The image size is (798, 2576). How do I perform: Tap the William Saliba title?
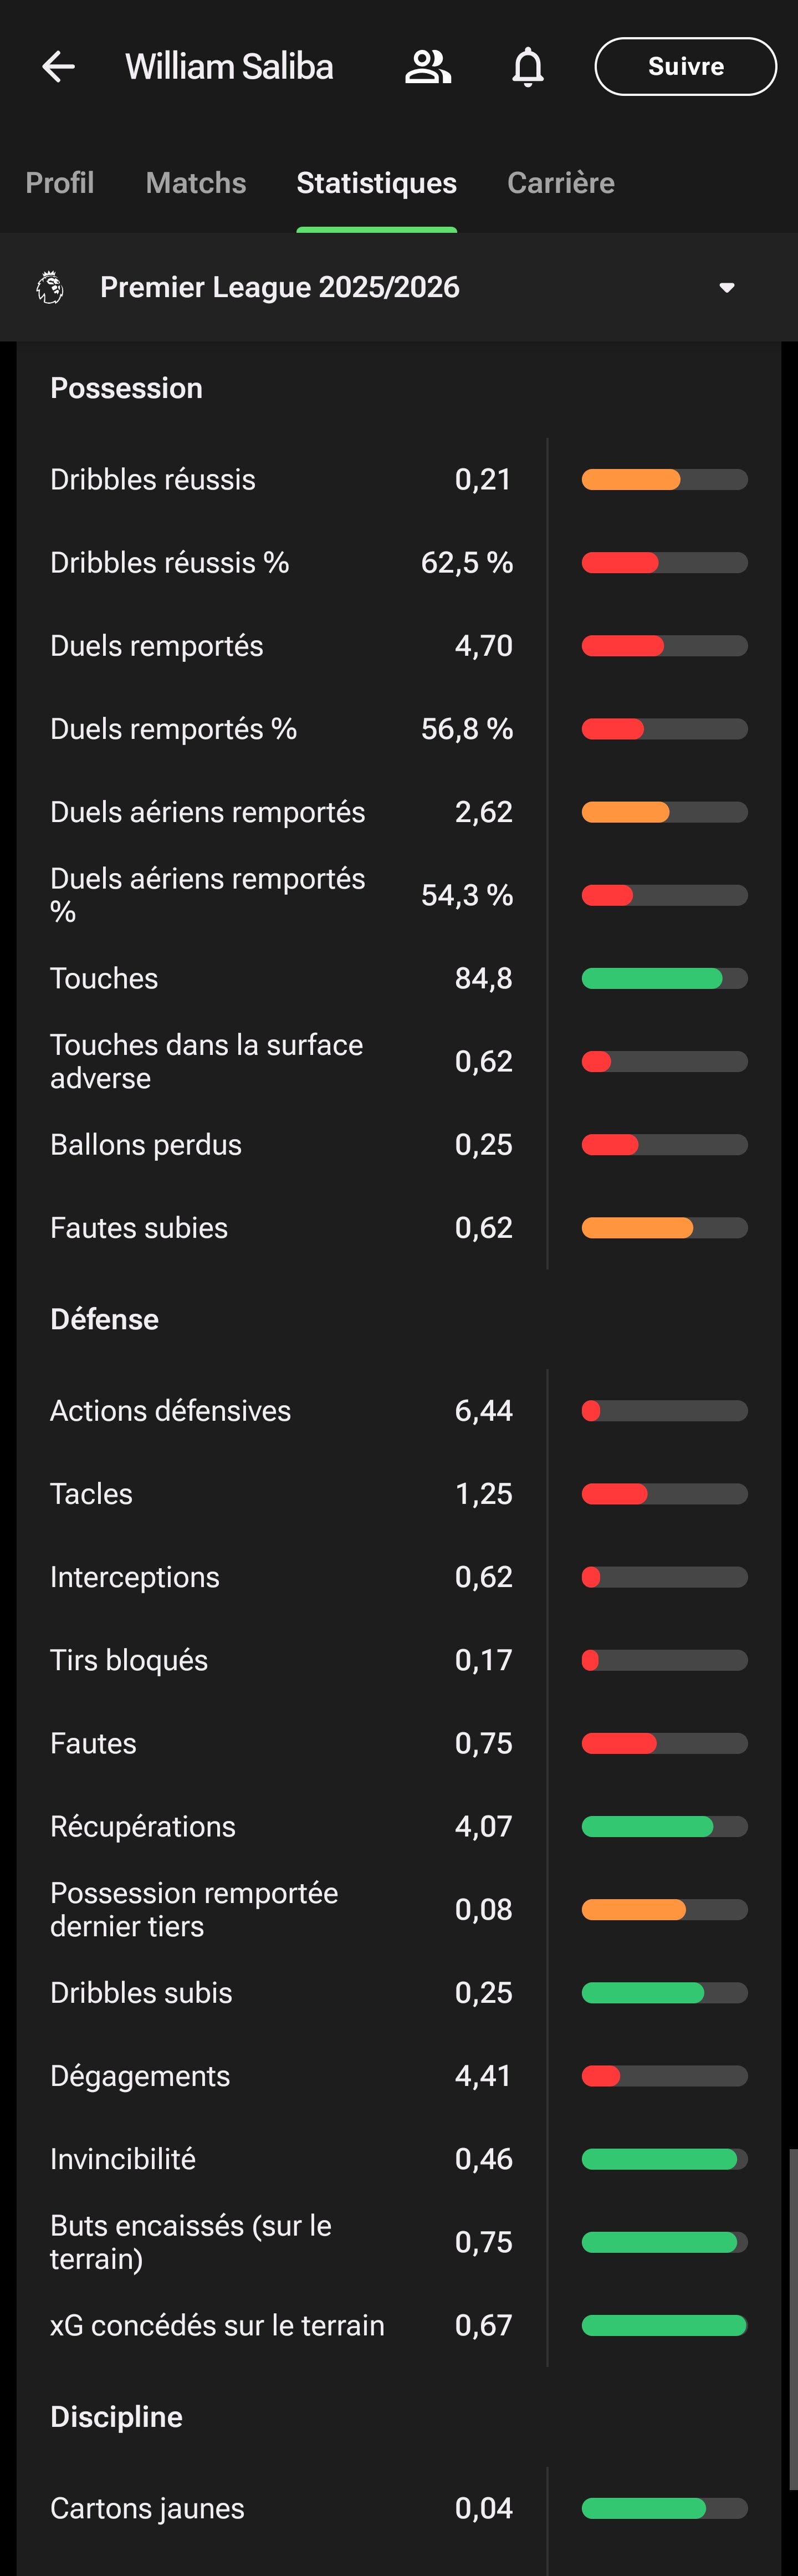(229, 67)
